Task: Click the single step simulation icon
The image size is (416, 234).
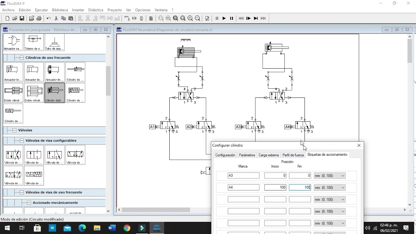Action: click(248, 19)
